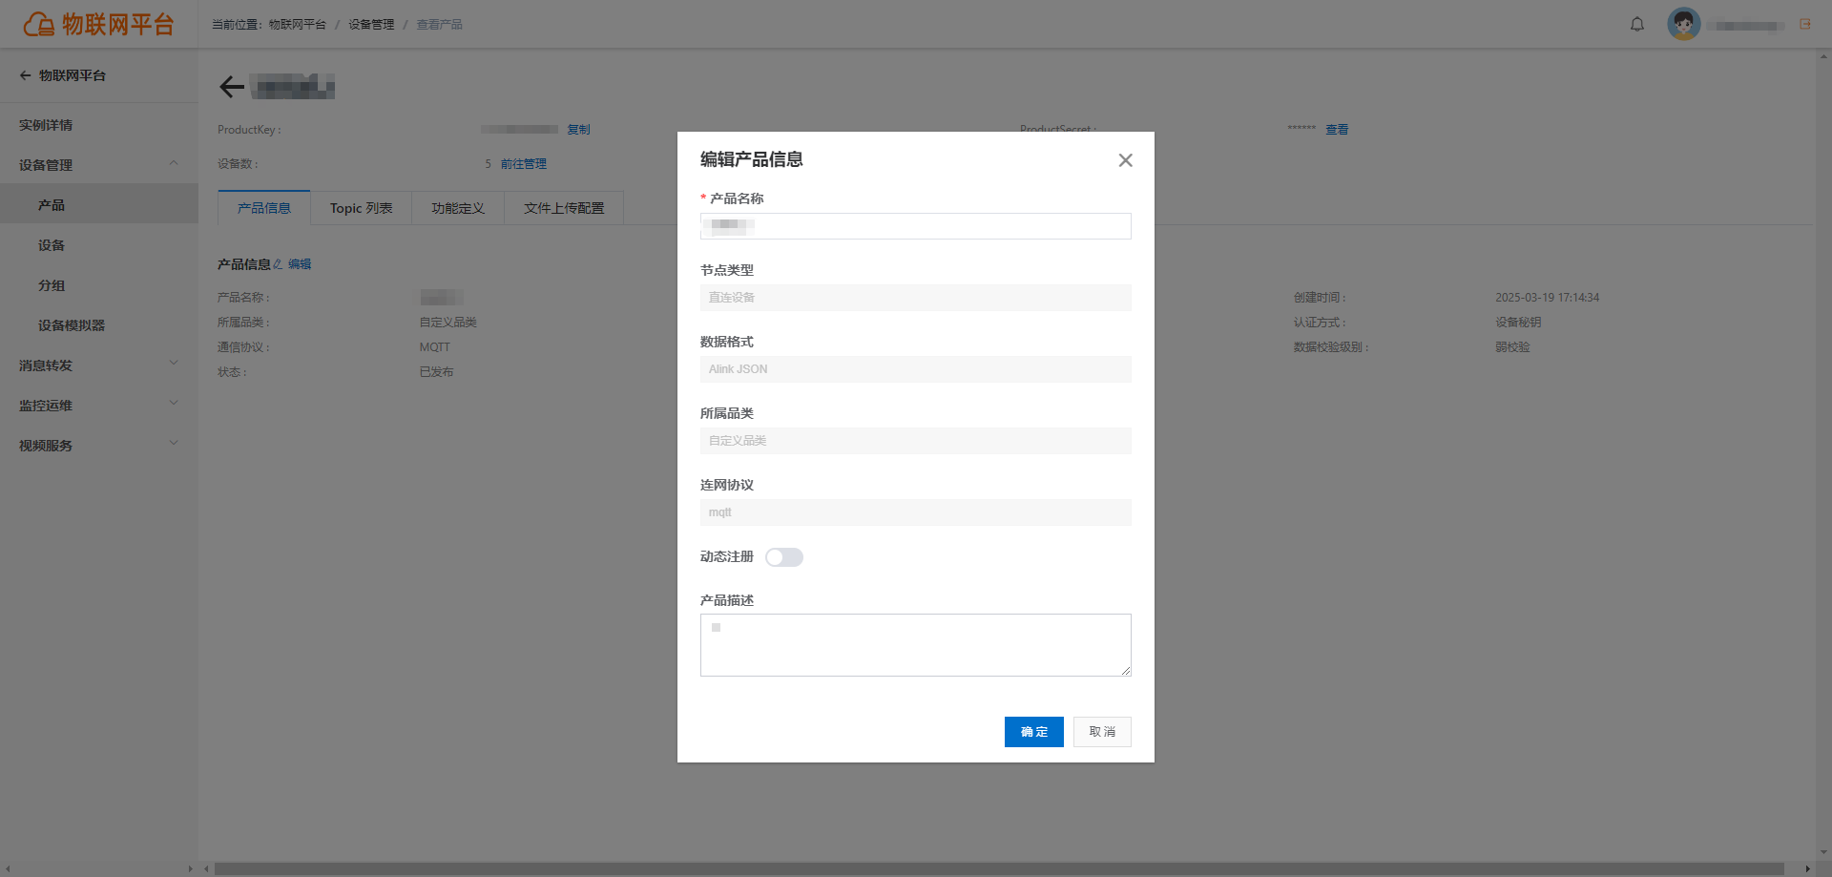The image size is (1832, 877).
Task: Expand the 视频服务 sidebar menu
Action: [x=174, y=444]
